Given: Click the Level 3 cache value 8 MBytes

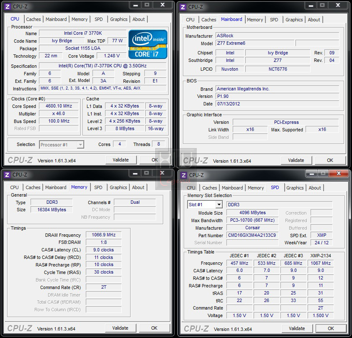Looking at the screenshot, I should pyautogui.click(x=125, y=128).
